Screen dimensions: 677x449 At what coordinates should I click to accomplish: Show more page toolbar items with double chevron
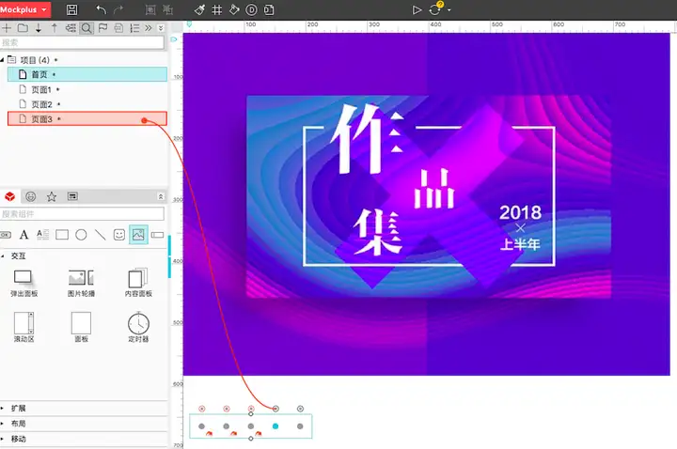(x=149, y=28)
